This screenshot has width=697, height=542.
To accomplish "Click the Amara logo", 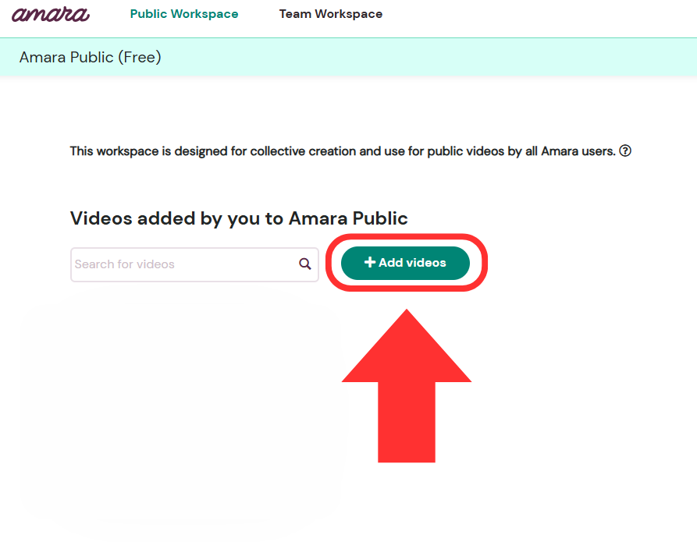I will coord(50,14).
